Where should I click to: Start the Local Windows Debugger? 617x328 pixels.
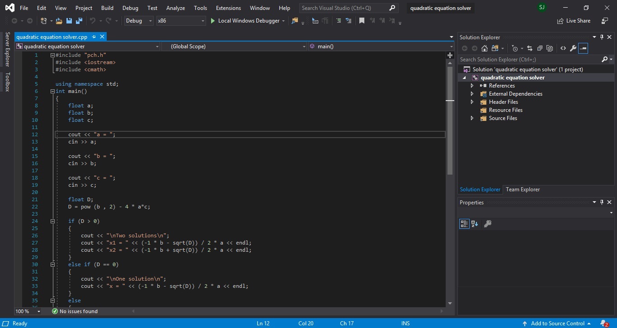tap(244, 21)
